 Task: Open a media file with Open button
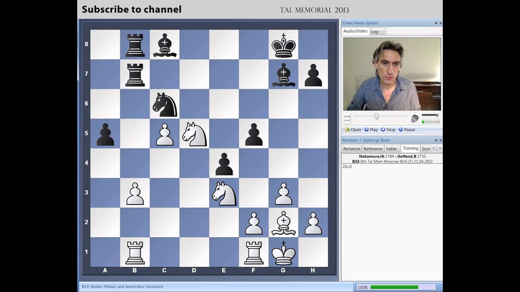353,130
